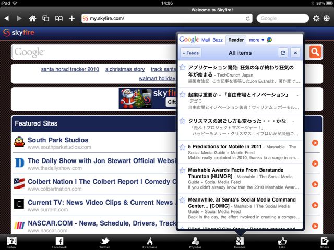Open the settings gear icon
The image size is (334, 250).
pos(316,18)
